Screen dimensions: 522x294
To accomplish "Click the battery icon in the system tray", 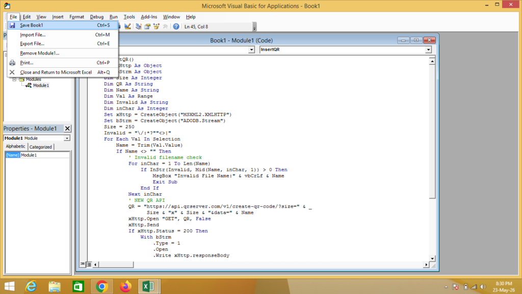I will pos(465,287).
